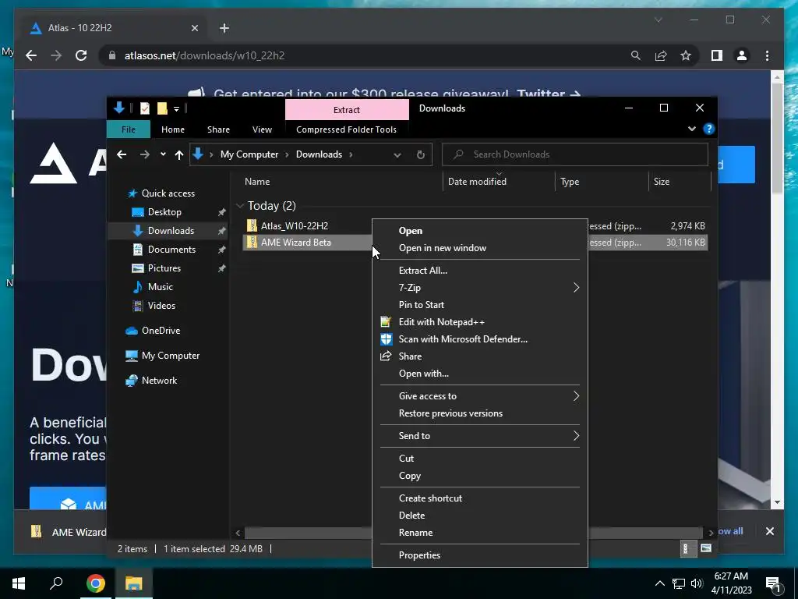Refresh the Downloads folder
Viewport: 798px width, 599px height.
click(420, 155)
